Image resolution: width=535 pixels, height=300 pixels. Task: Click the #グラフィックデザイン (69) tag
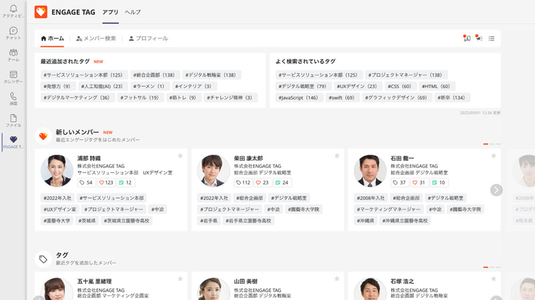(x=396, y=97)
